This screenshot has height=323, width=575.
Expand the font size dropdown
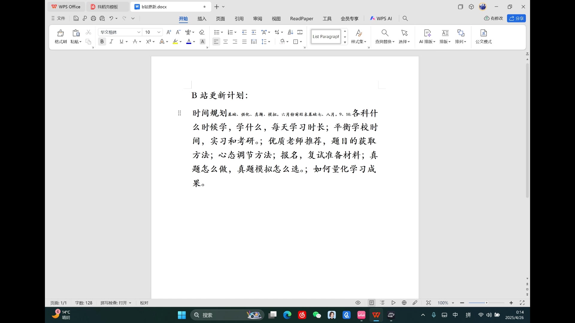[159, 32]
